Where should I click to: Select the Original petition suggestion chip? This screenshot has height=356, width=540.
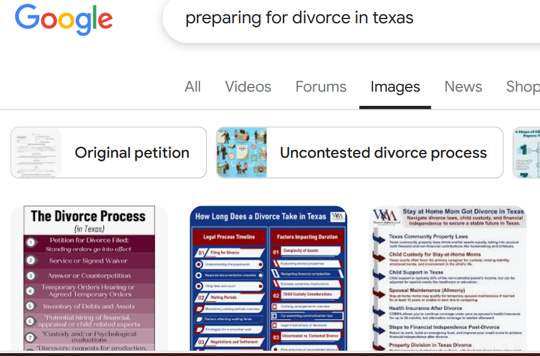[109, 152]
